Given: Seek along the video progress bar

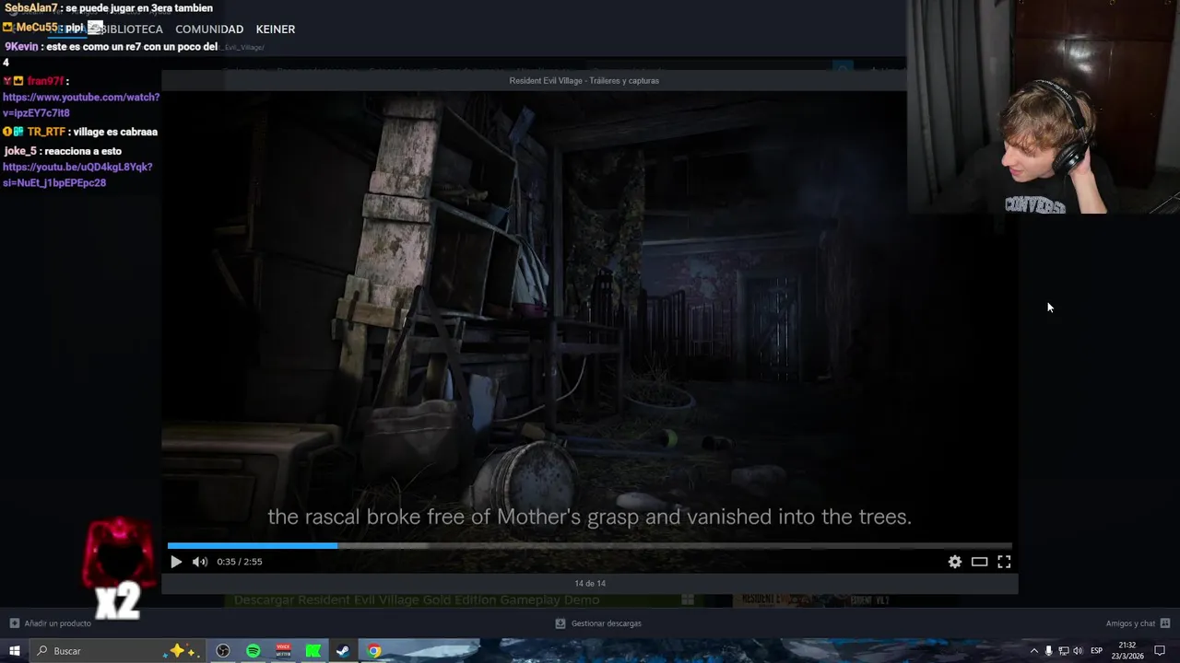Looking at the screenshot, I should point(589,546).
